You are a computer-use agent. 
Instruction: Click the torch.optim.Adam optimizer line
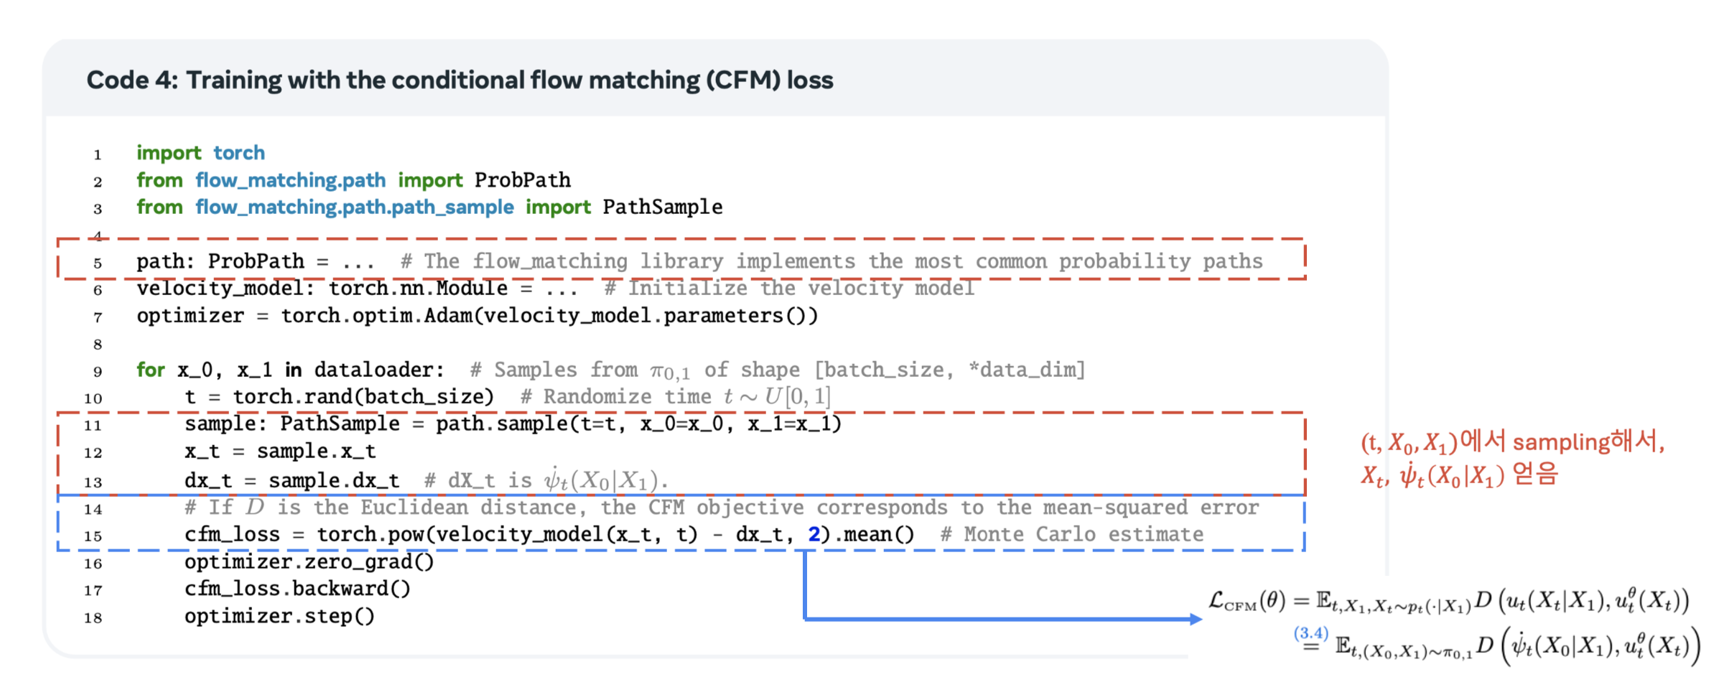tap(477, 316)
